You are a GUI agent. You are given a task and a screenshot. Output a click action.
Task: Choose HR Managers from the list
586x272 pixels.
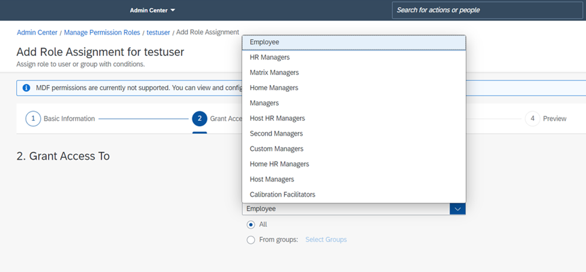click(x=354, y=58)
